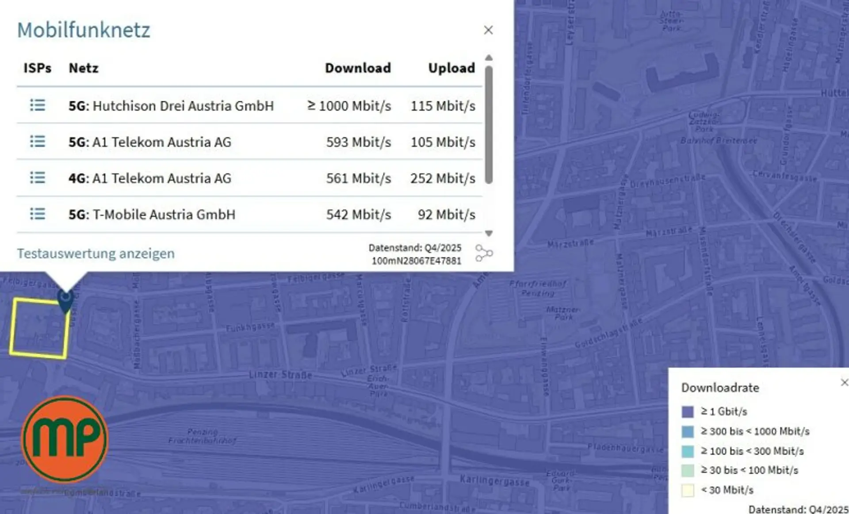The height and width of the screenshot is (514, 849).
Task: Click the Upload column header
Action: [x=451, y=68]
